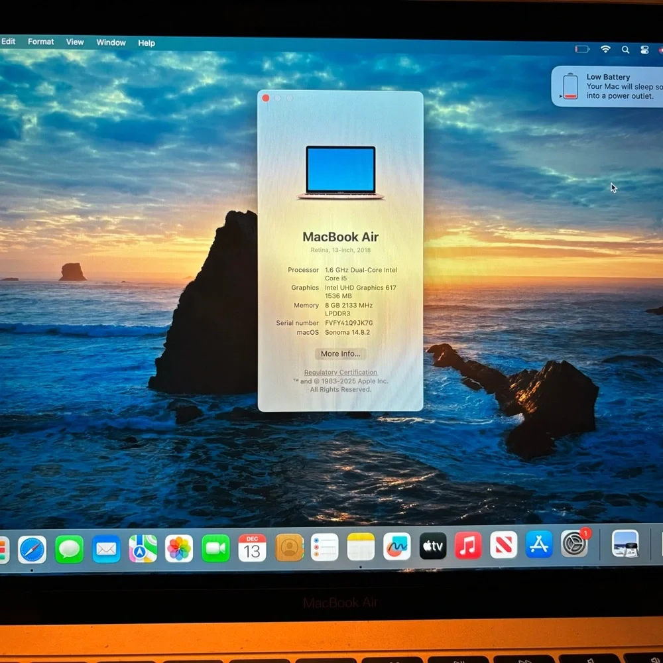
Task: Click Intel UHD Graphics 617 value
Action: pyautogui.click(x=360, y=292)
